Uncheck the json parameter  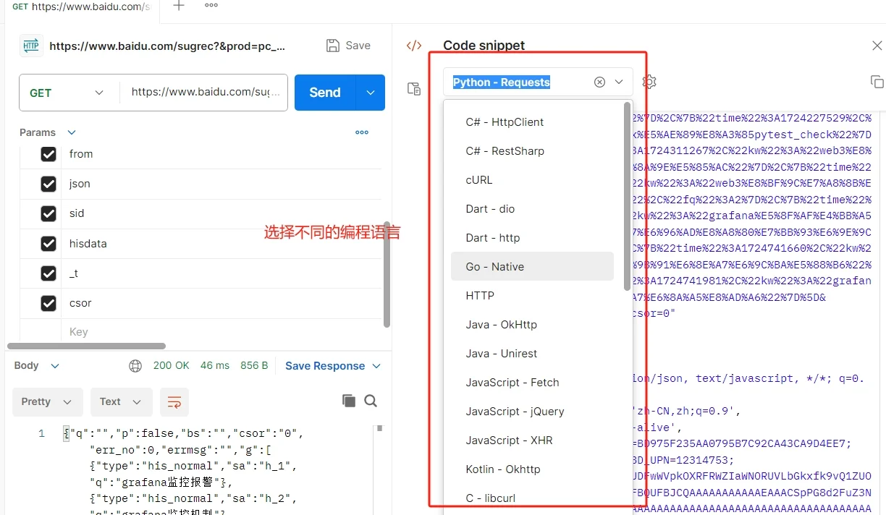click(48, 184)
